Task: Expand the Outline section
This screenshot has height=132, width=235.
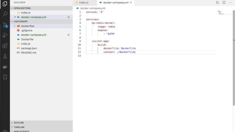Action: point(41,123)
